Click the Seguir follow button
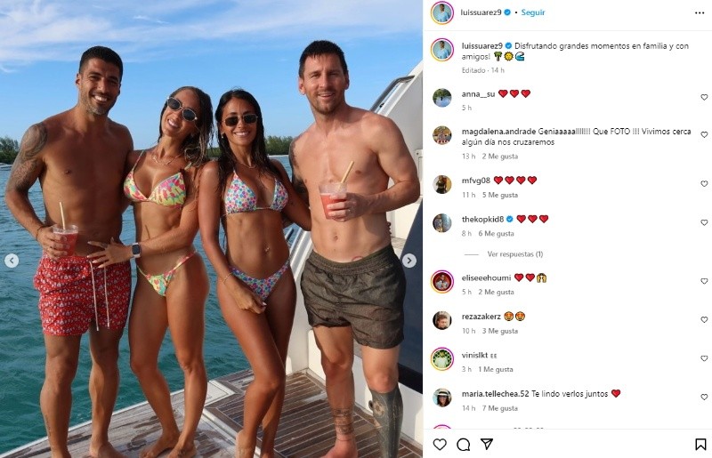Screen dimensions: 712x458 pos(533,12)
